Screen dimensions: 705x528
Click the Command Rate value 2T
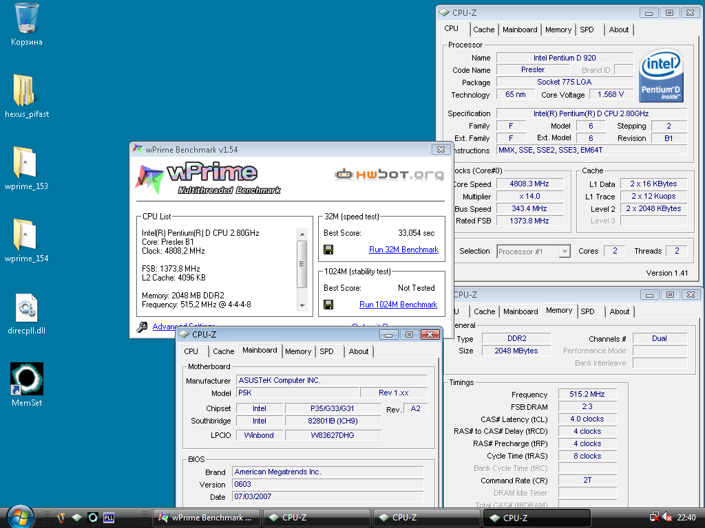click(587, 480)
